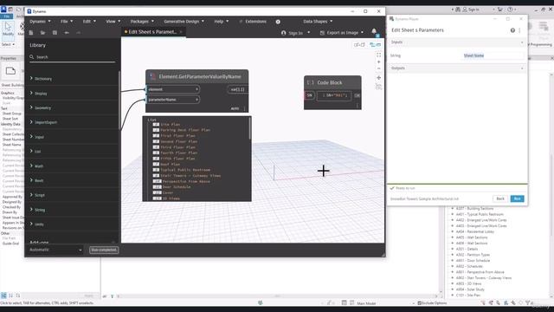Screen dimensions: 554x312
Task: Expand the Dictionary library category
Action: click(73, 79)
